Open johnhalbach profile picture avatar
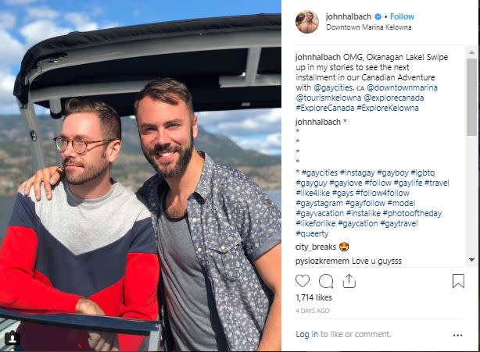Image resolution: width=480 pixels, height=352 pixels. 307,22
